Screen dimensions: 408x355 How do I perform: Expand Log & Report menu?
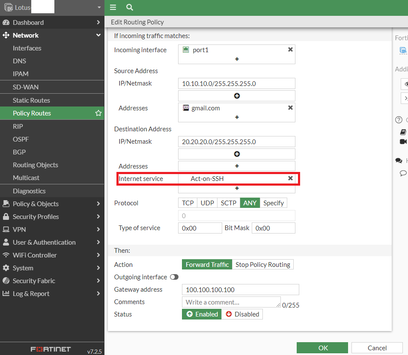tap(98, 293)
